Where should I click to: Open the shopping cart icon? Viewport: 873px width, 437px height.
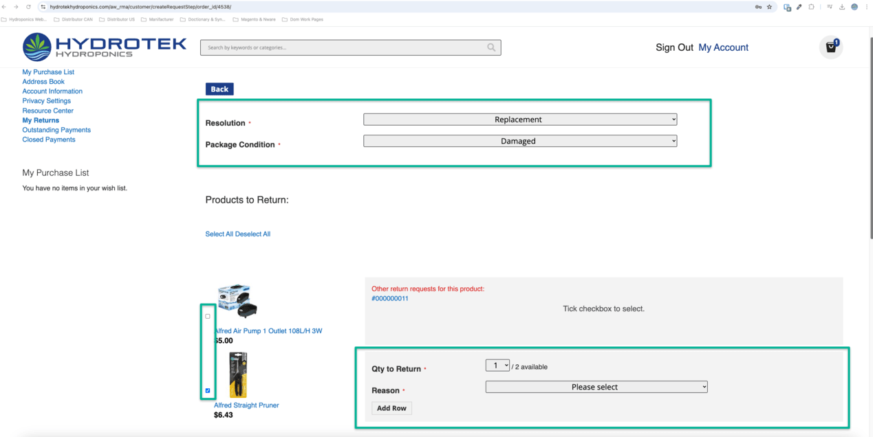831,47
